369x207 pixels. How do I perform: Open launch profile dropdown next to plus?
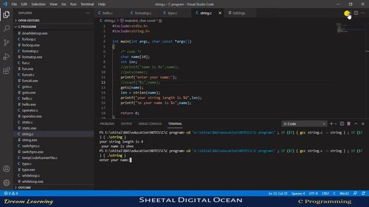tap(336, 124)
